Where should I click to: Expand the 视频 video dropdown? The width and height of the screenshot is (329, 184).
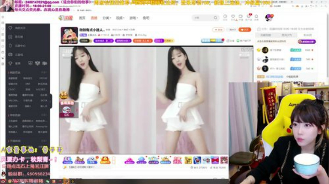pos(120,18)
